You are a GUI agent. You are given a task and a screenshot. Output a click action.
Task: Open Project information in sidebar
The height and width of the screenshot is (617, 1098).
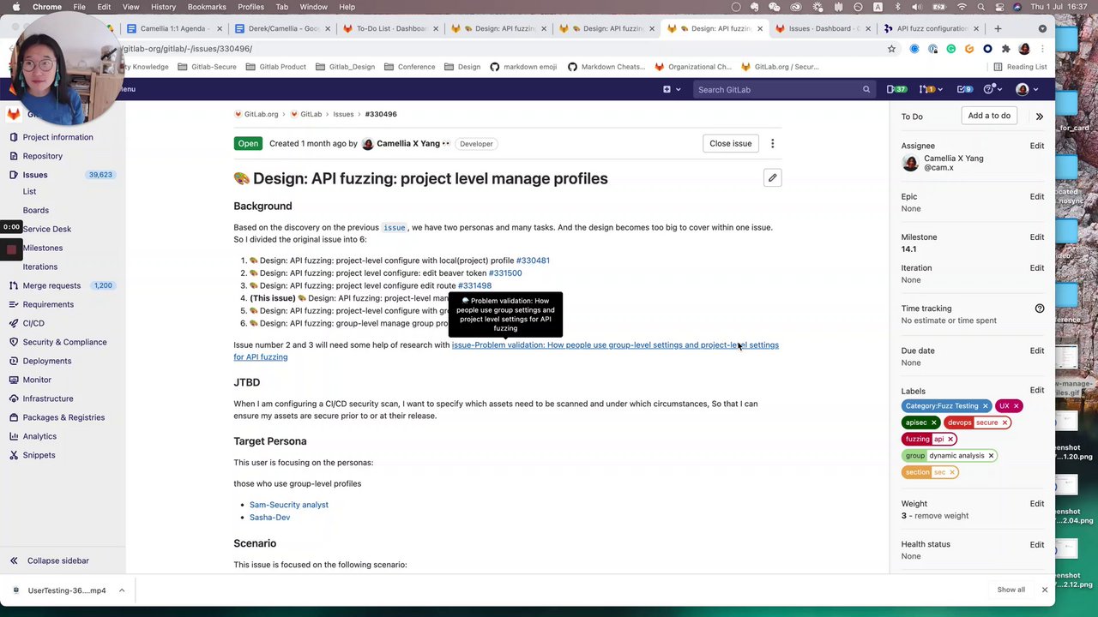[x=57, y=137]
